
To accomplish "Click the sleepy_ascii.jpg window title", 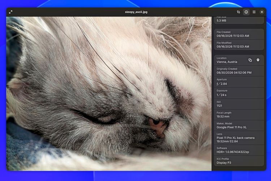I will (x=136, y=12).
